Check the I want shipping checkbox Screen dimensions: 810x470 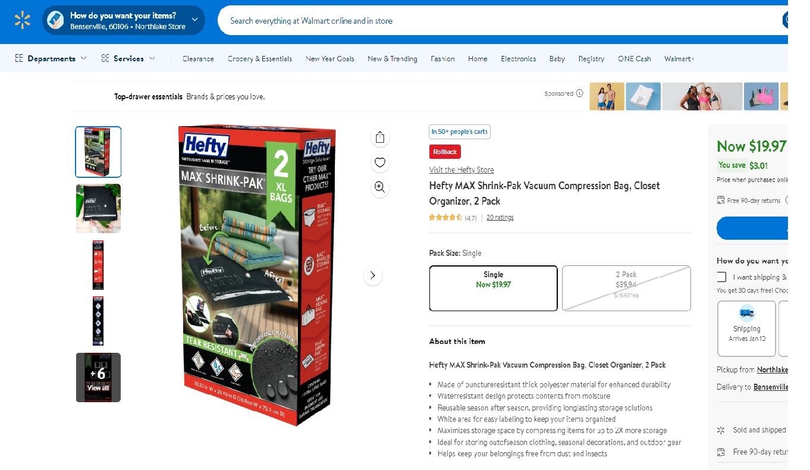[721, 277]
